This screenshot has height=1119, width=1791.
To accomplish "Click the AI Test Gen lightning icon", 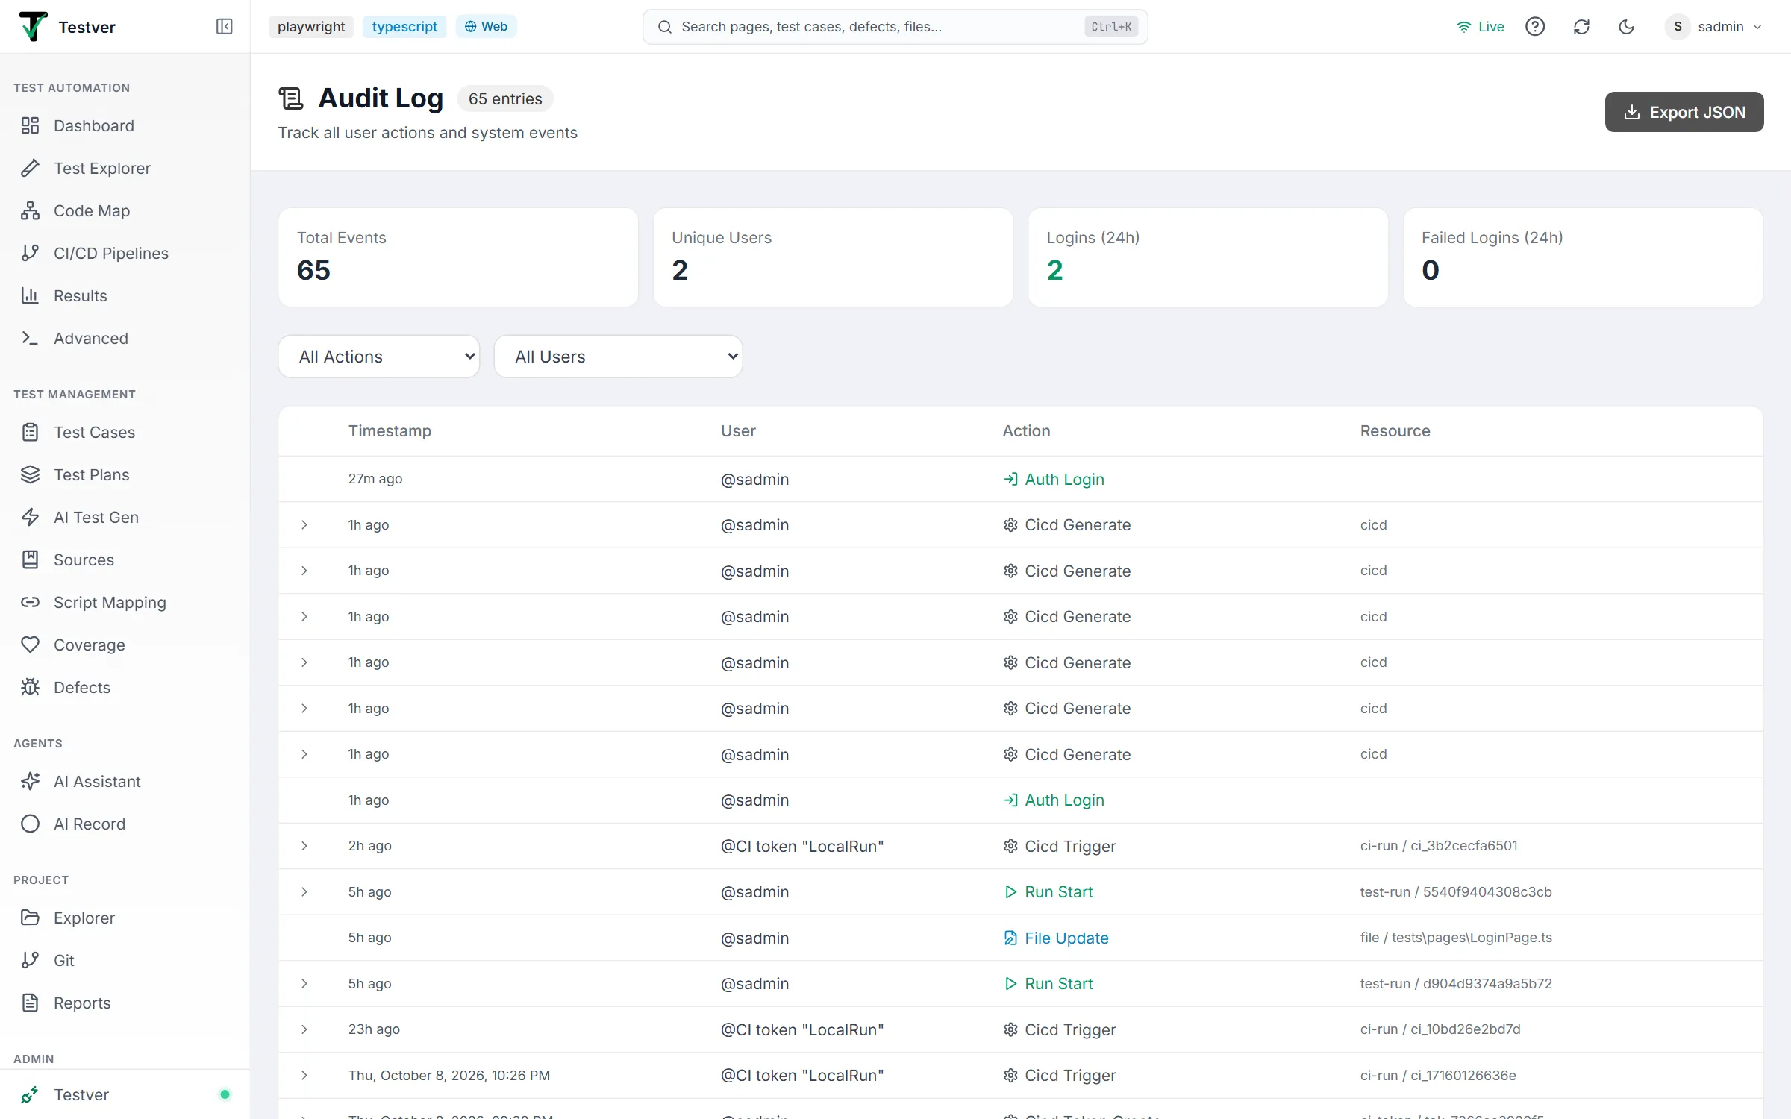I will (30, 517).
